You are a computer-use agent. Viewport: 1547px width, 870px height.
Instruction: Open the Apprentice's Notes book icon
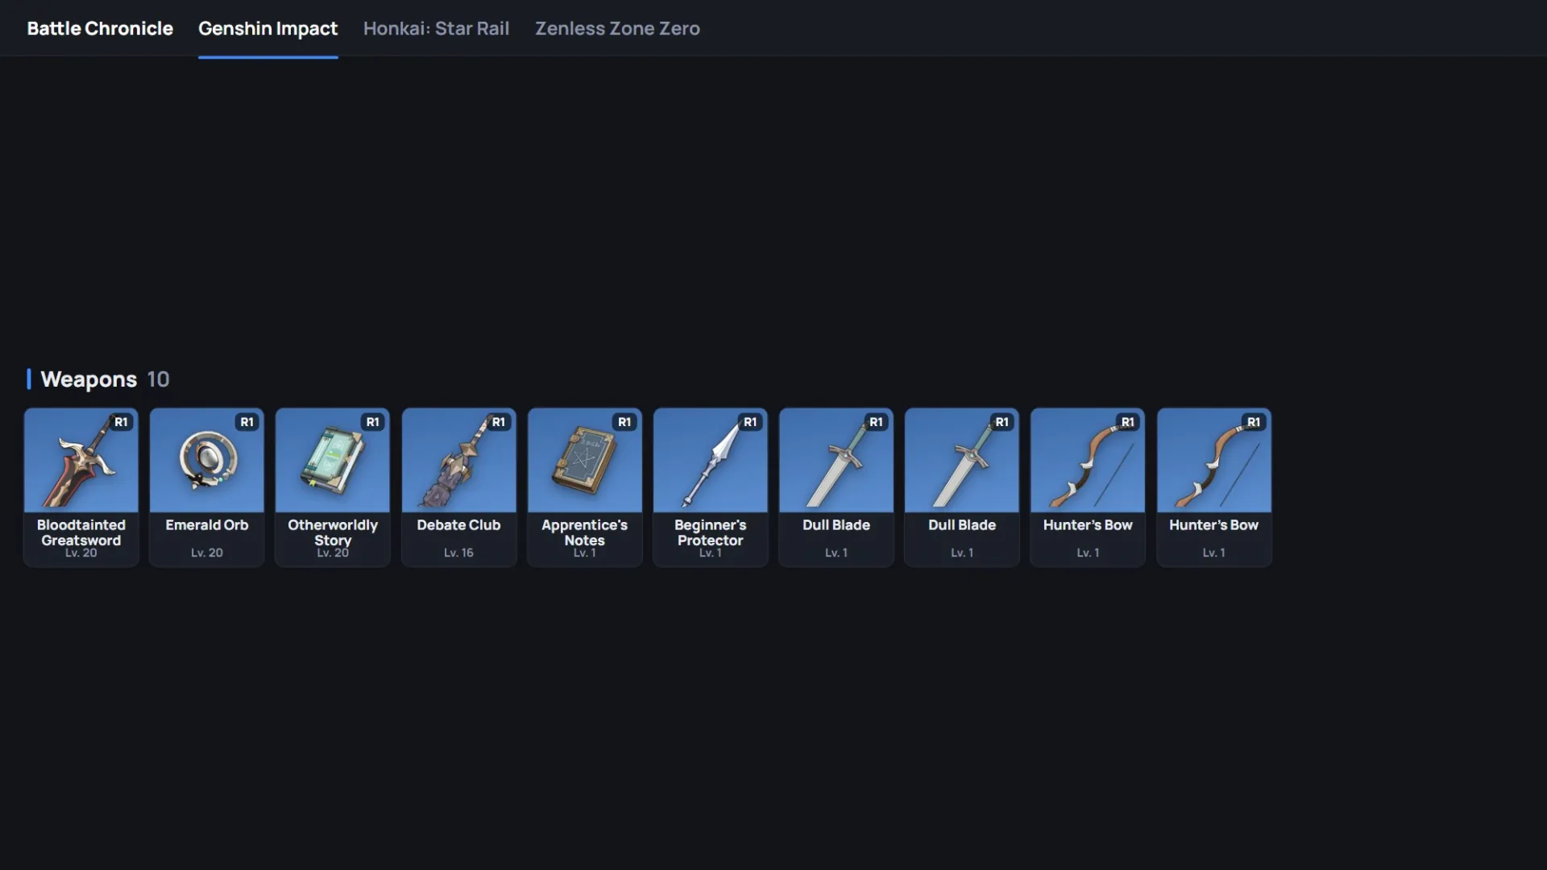(585, 460)
